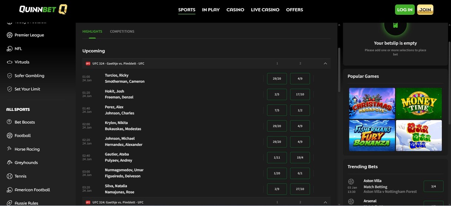
Task: Open the Live Casino tab
Action: (x=265, y=10)
